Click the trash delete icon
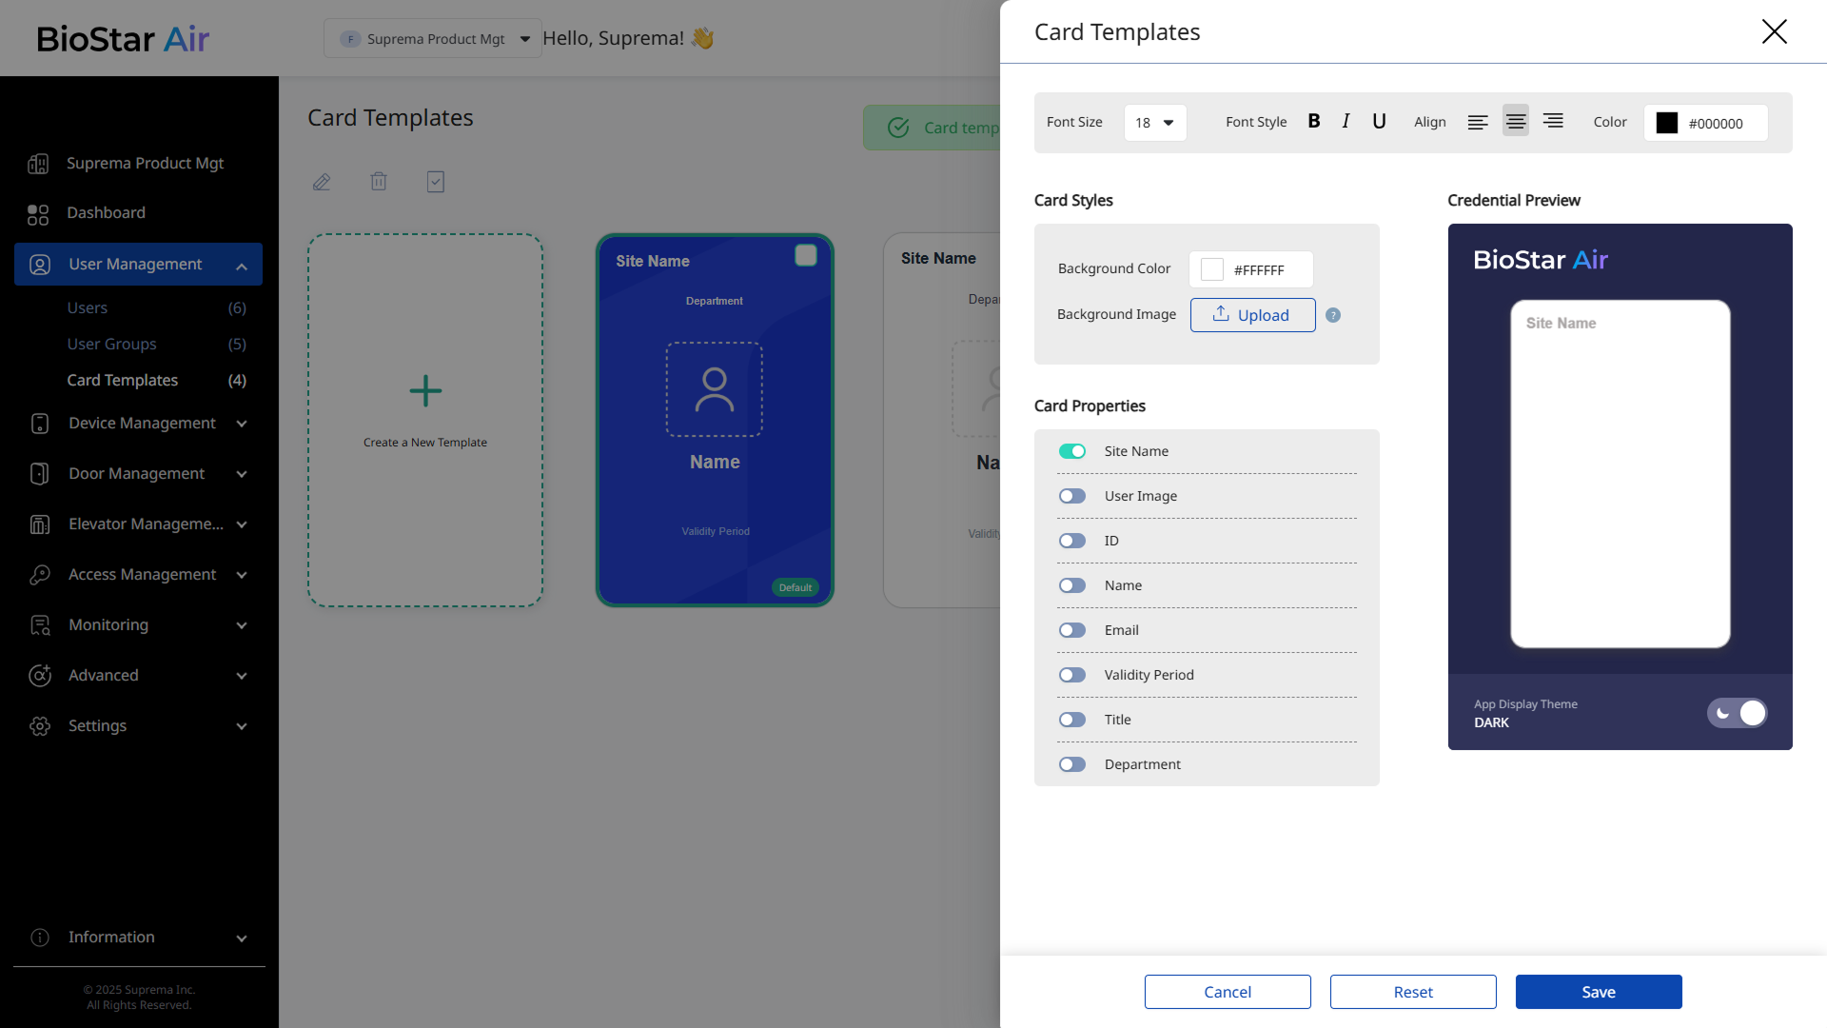1827x1028 pixels. pos(379,181)
